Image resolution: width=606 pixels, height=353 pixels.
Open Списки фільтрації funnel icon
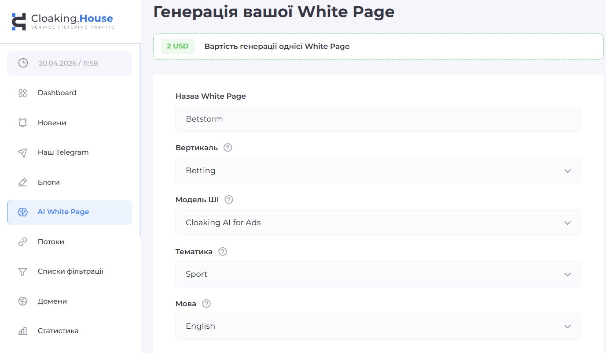pos(22,271)
